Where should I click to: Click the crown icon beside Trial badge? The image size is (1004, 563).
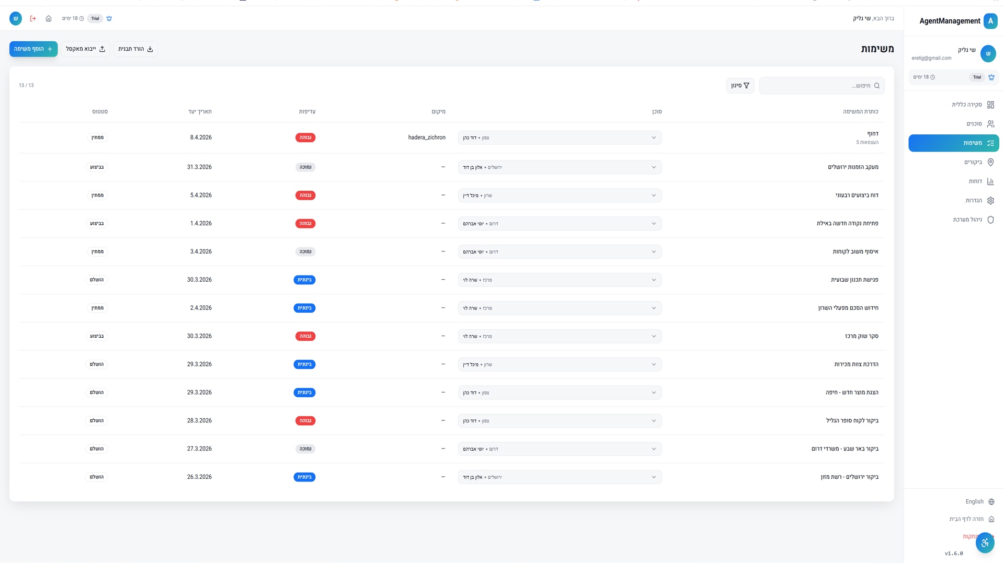[109, 19]
